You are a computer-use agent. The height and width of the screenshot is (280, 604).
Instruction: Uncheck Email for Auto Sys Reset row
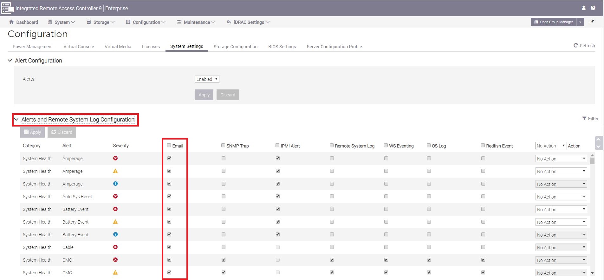tap(169, 196)
